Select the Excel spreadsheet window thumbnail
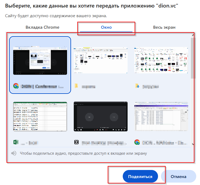Image resolution: width=200 pixels, height=185 pixels. pyautogui.click(x=40, y=117)
